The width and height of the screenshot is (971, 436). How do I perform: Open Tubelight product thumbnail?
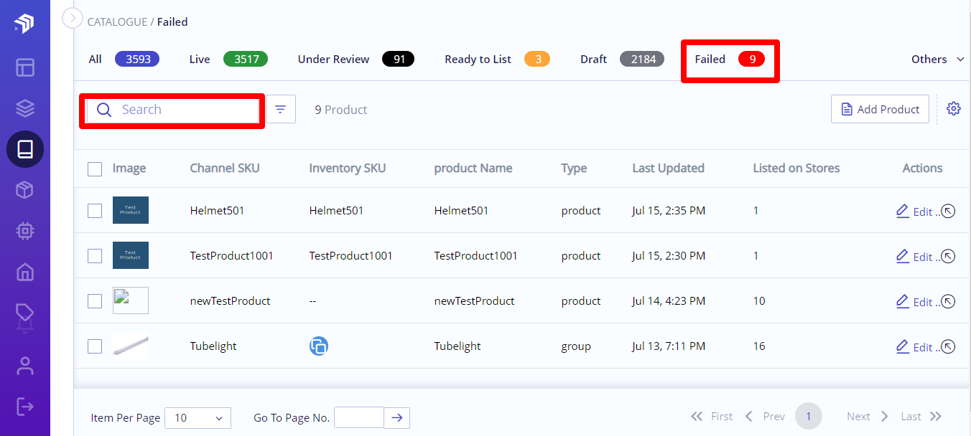(x=131, y=346)
